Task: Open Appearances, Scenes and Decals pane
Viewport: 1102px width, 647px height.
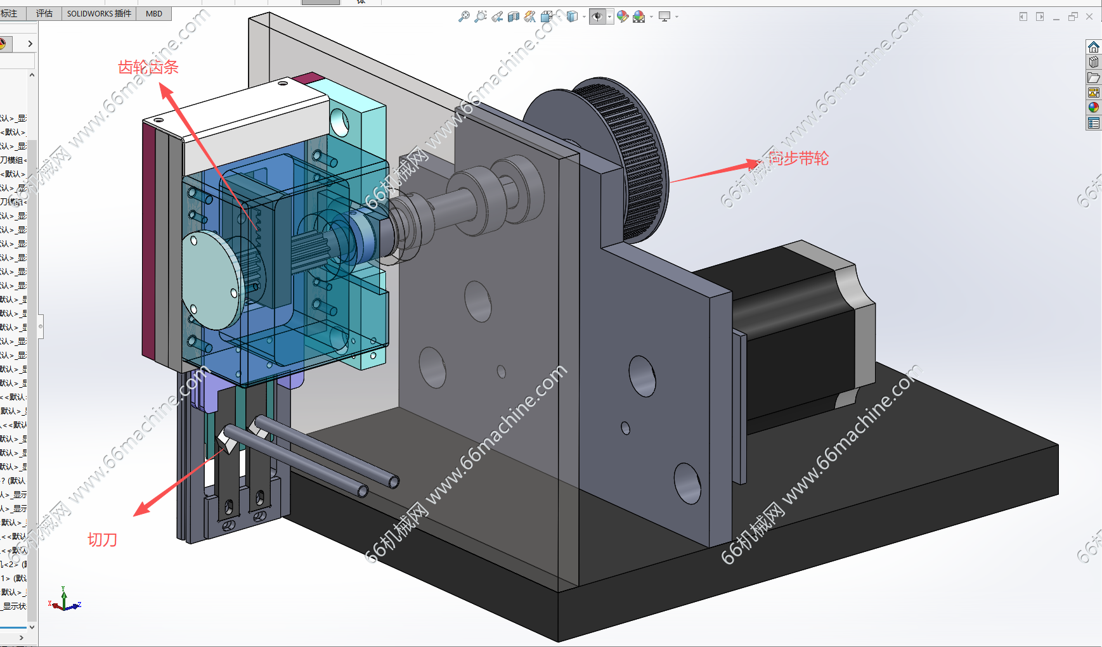Action: click(x=1094, y=108)
